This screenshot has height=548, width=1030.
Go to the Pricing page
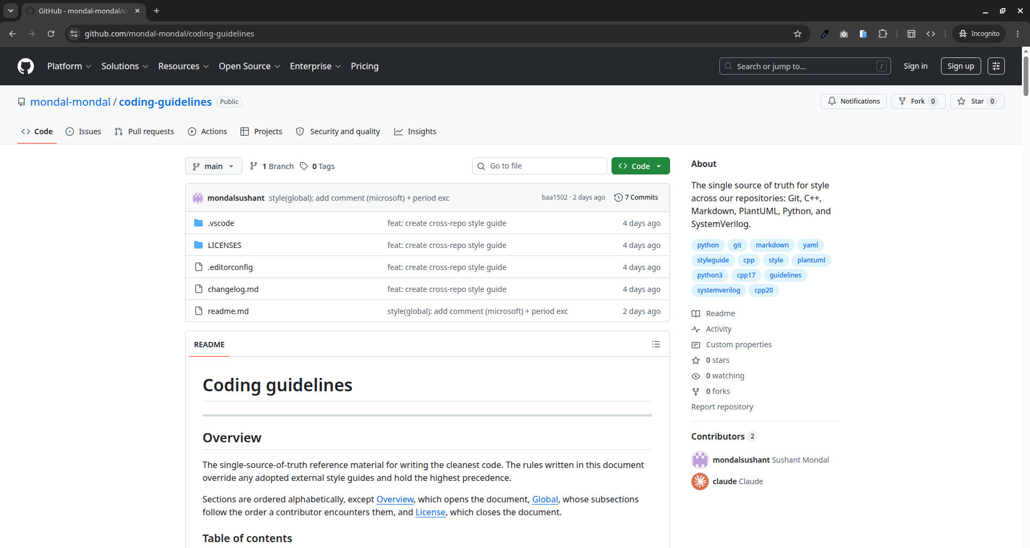365,66
